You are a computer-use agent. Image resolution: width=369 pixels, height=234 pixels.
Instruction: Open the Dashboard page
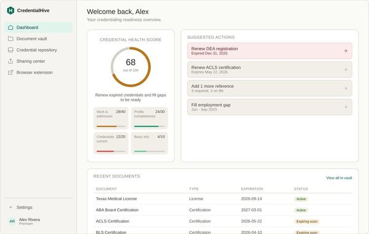pos(39,28)
